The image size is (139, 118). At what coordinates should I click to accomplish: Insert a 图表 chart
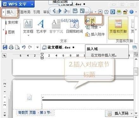point(10,32)
